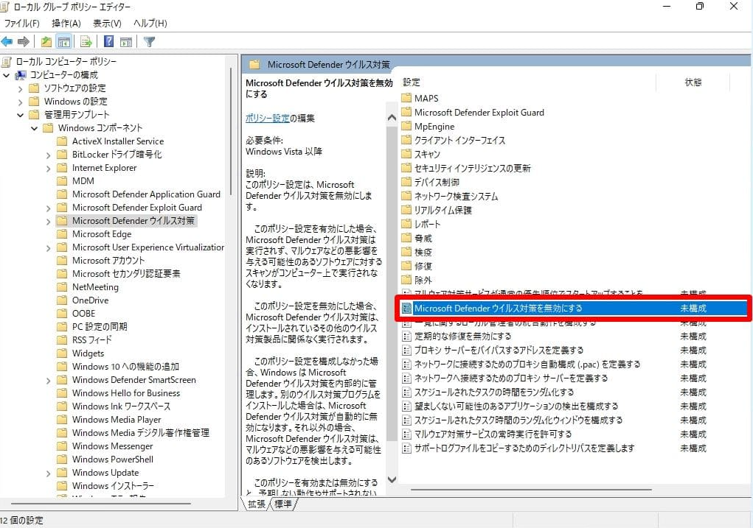Select MDM folder in tree

click(83, 181)
